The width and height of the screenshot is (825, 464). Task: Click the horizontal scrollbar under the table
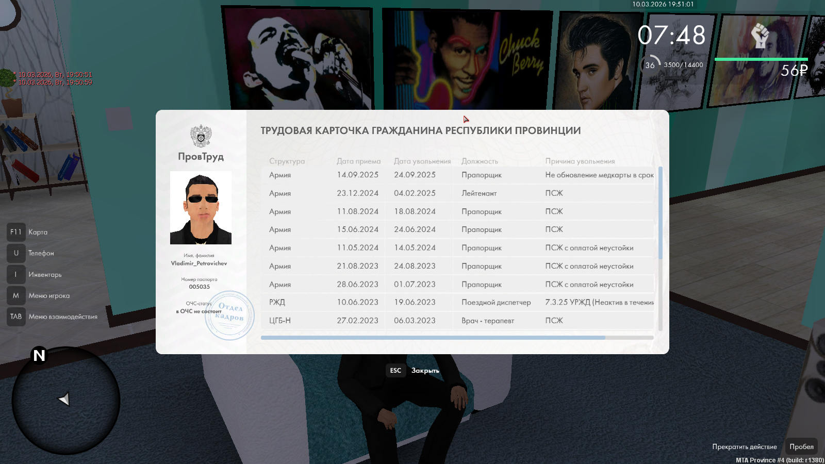(x=433, y=338)
